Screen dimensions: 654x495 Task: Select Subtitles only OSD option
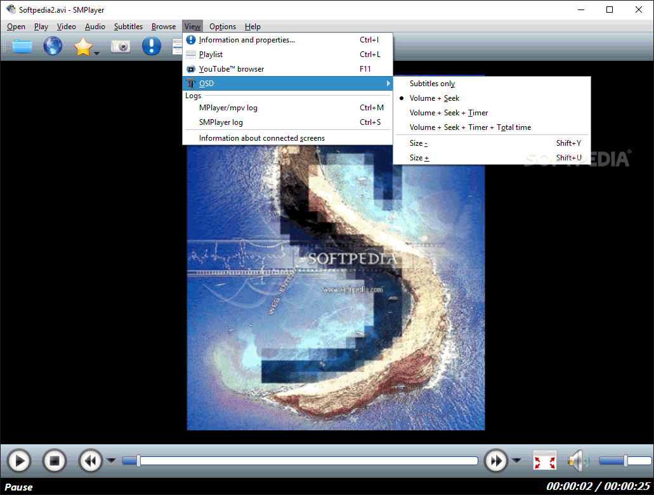point(492,84)
